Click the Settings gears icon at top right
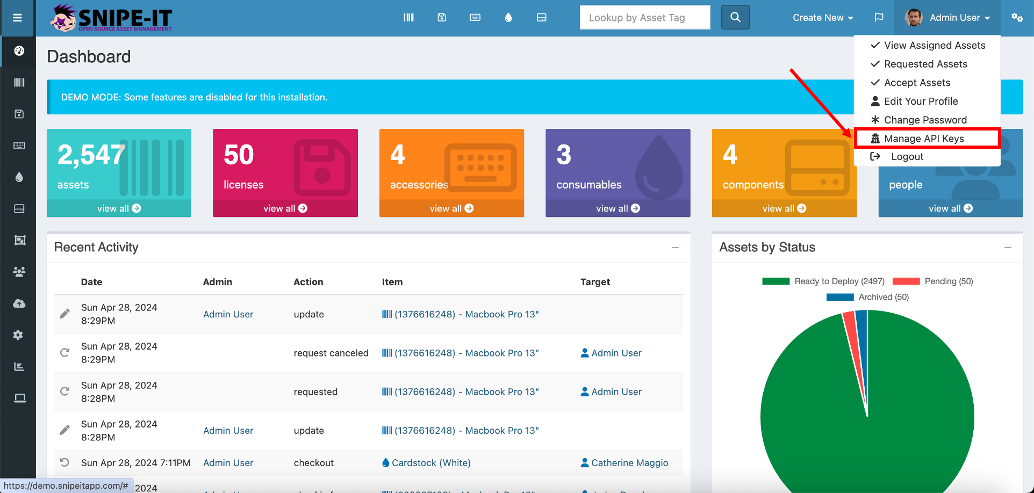 click(1017, 17)
